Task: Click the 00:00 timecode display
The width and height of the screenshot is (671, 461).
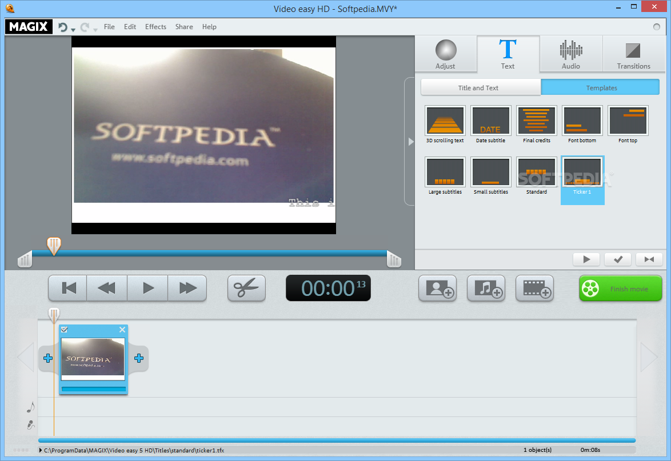Action: 328,288
